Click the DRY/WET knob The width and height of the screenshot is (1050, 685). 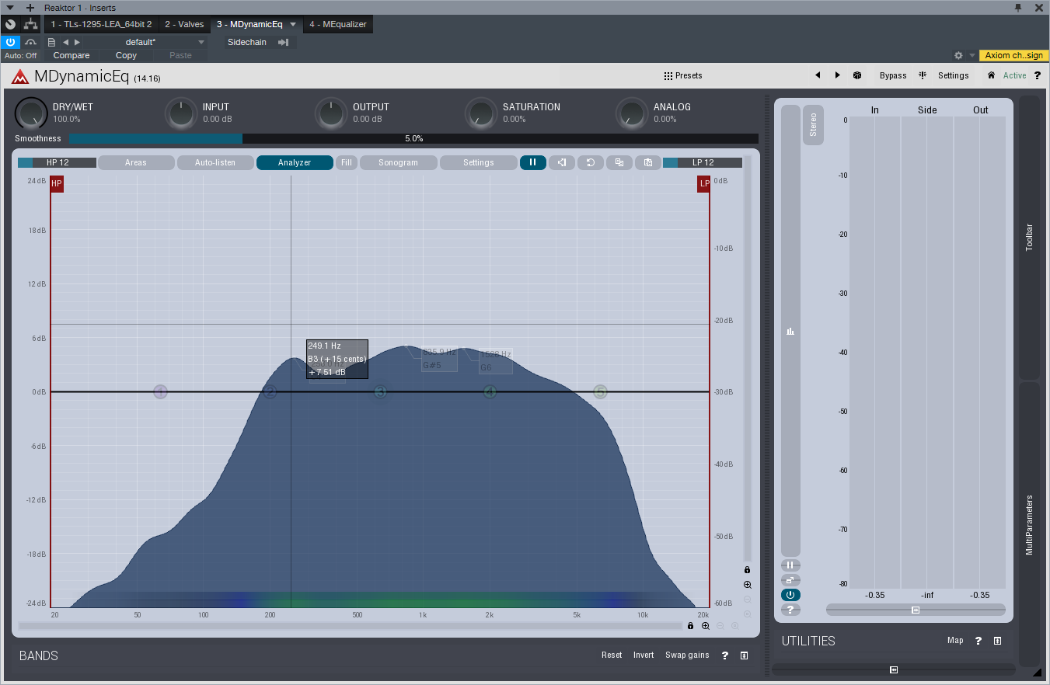click(31, 113)
